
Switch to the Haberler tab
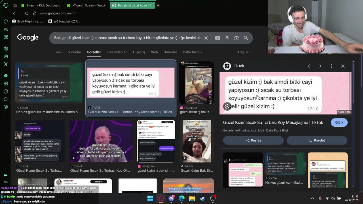click(170, 52)
